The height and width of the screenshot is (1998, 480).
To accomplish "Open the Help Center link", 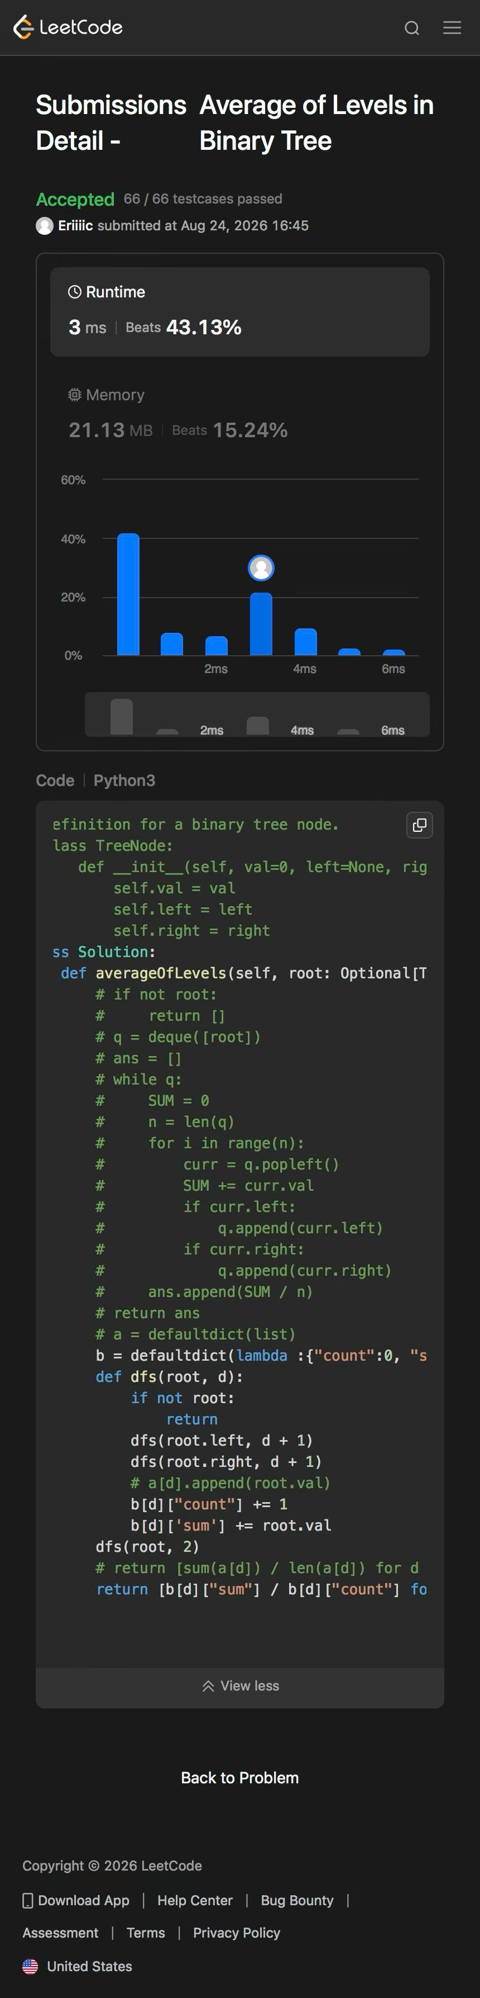I will [195, 1900].
